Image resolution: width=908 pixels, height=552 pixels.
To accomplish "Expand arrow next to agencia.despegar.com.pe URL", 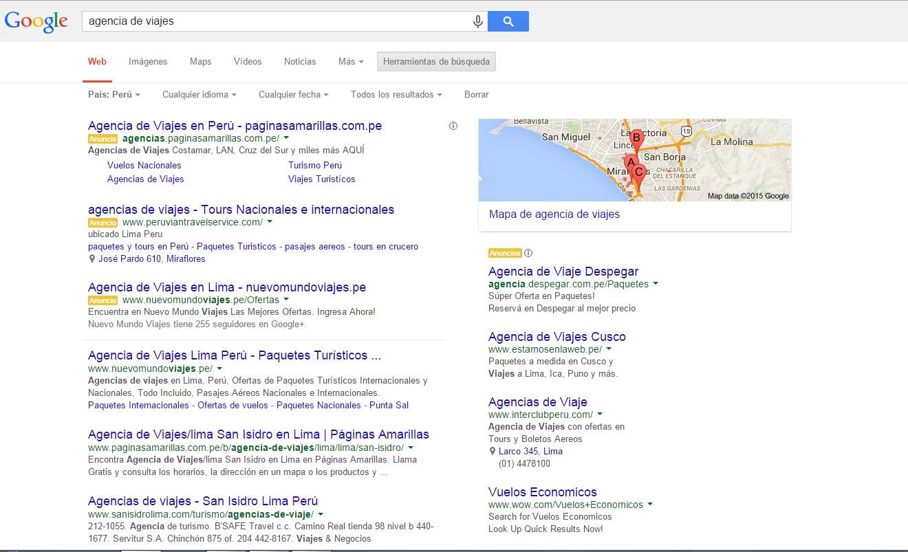I will click(656, 284).
